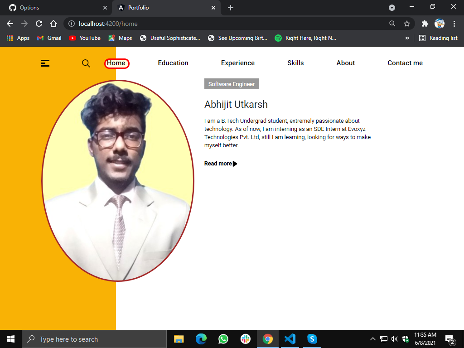Click the Chrome taskbar icon
The height and width of the screenshot is (348, 464).
tap(267, 339)
